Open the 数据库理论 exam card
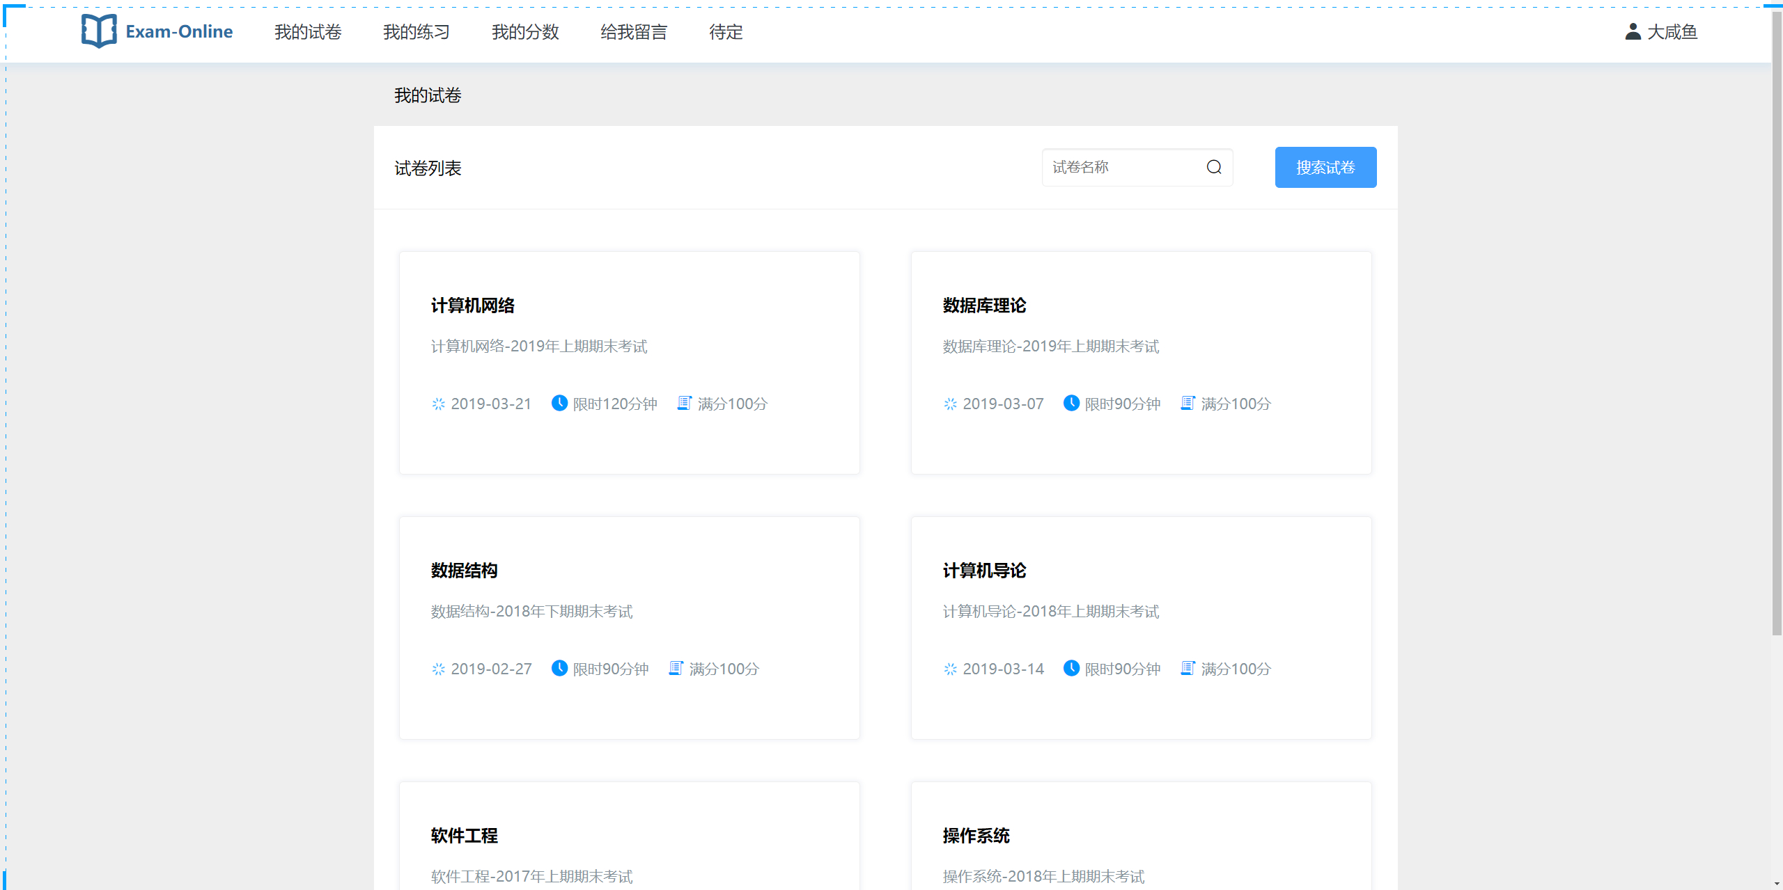 (1141, 363)
